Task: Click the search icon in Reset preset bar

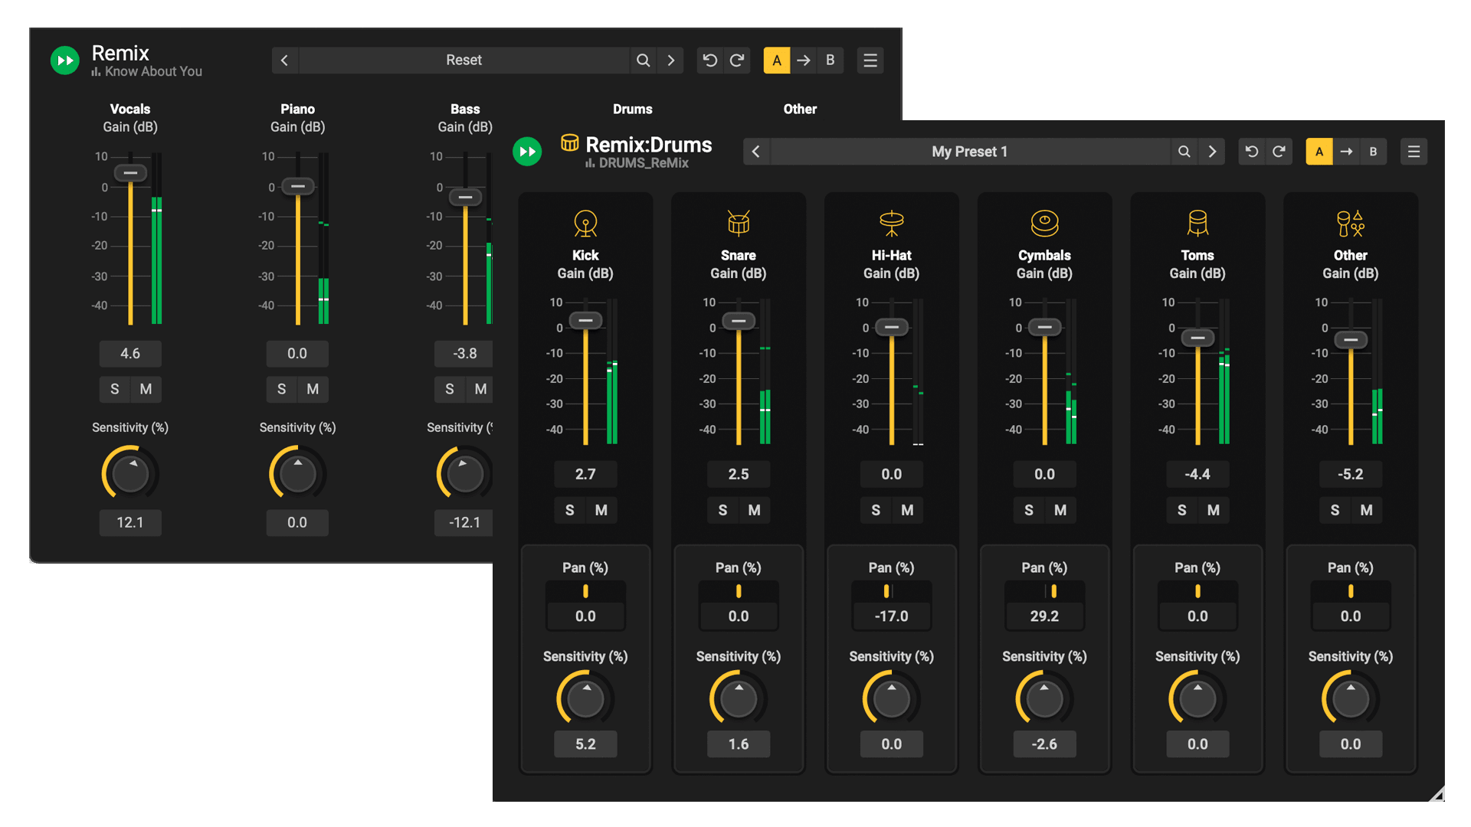Action: tap(644, 60)
